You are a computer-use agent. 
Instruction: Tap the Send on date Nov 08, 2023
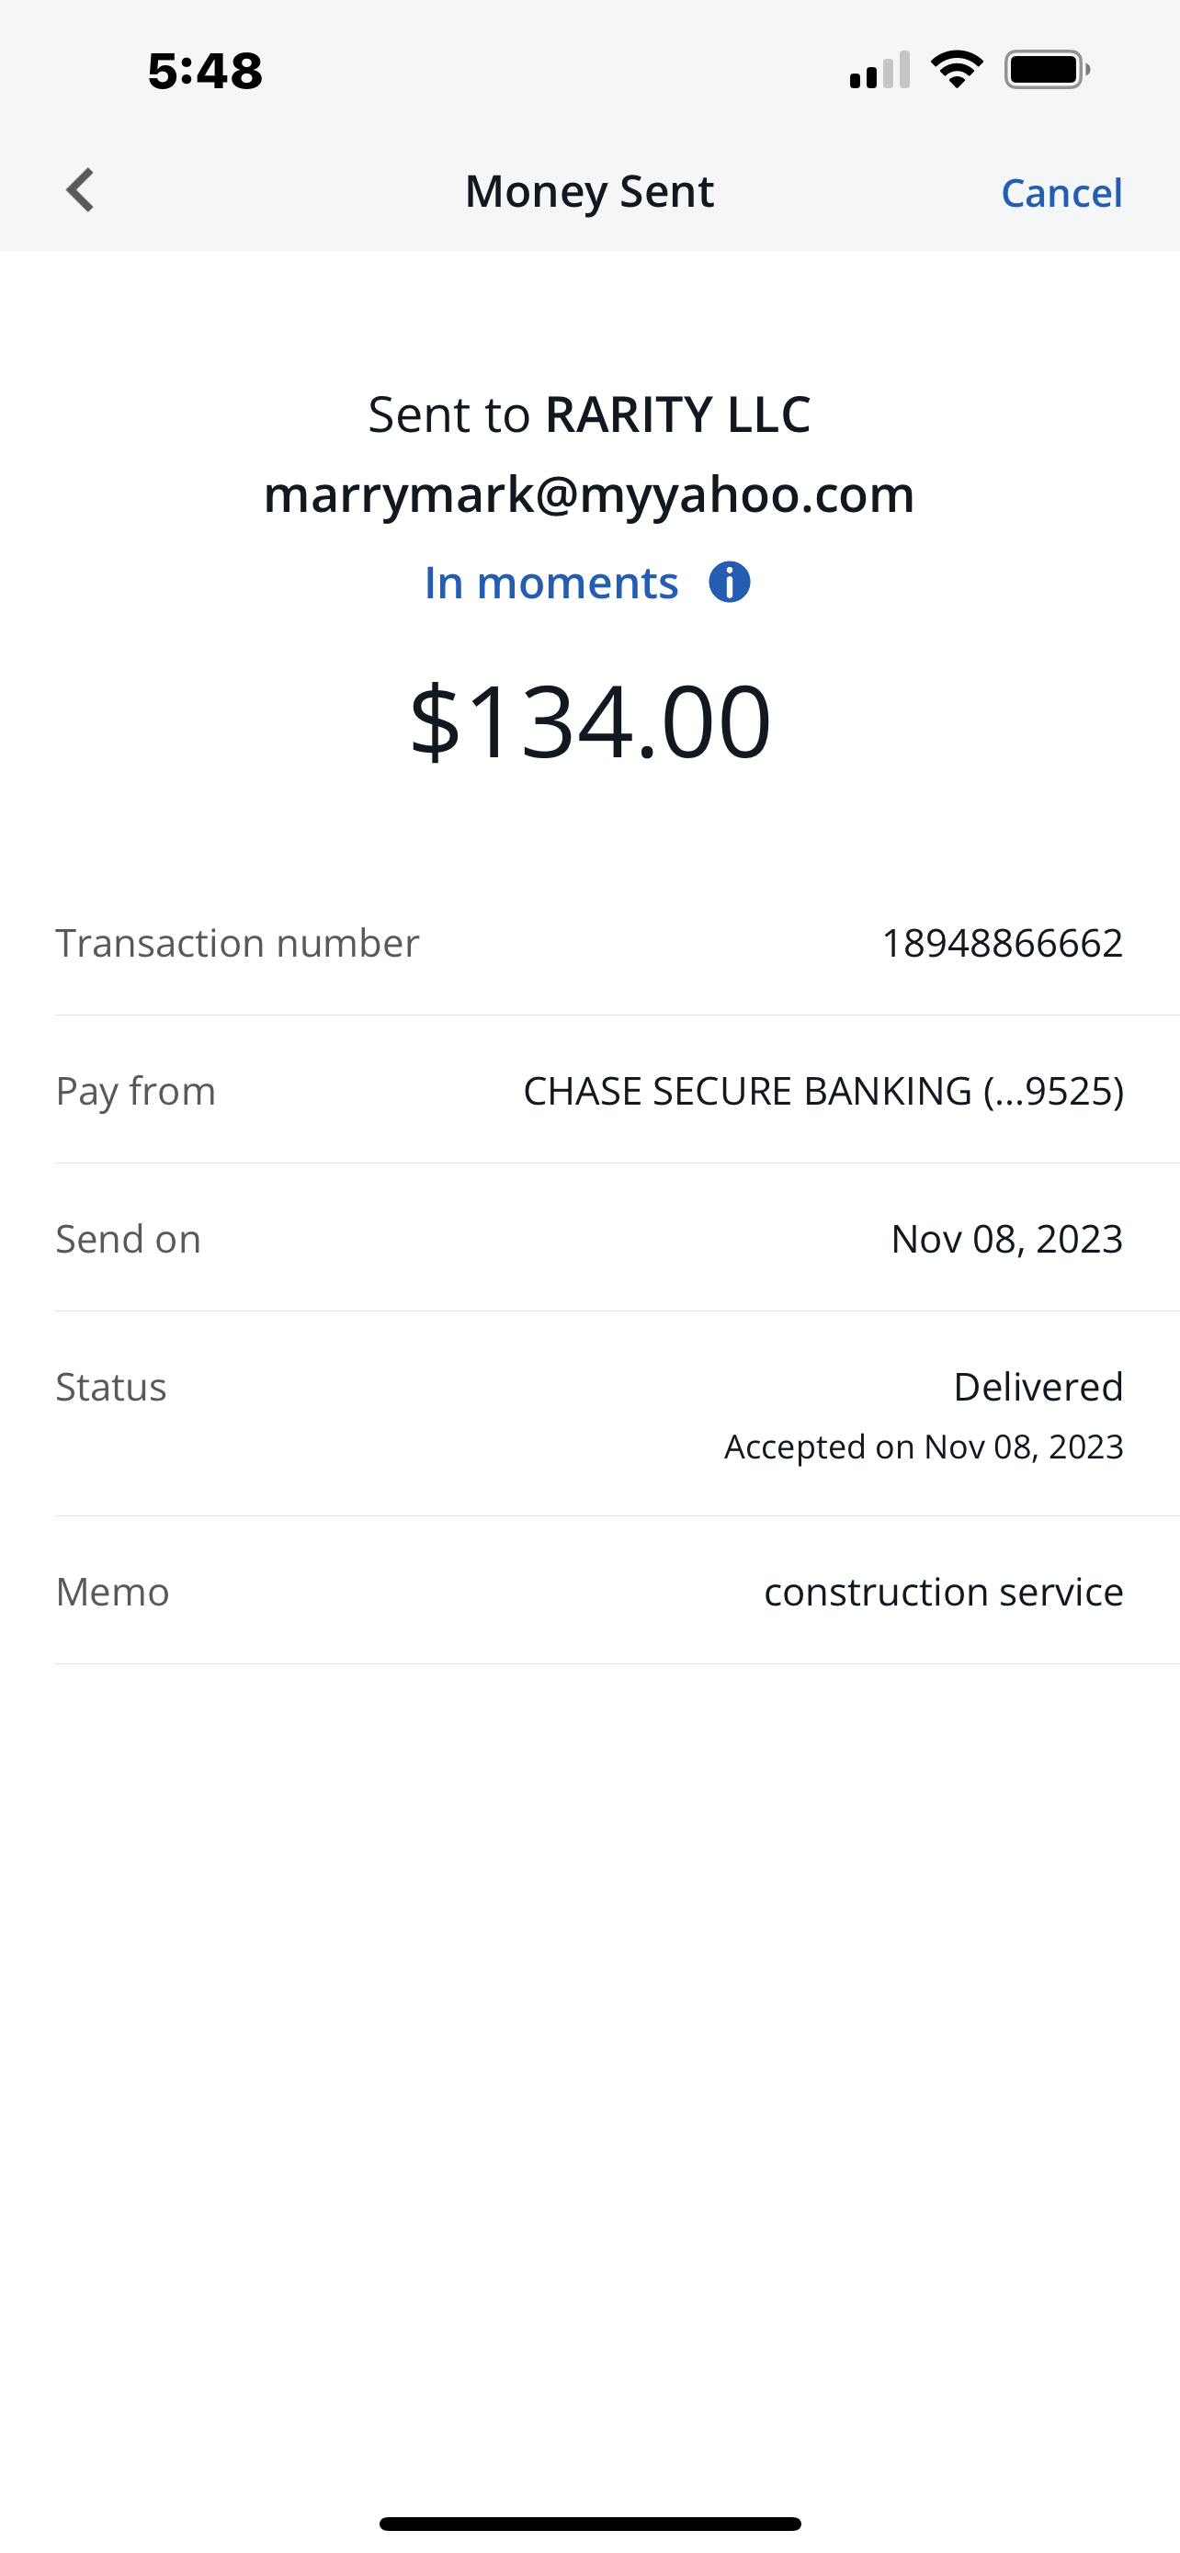pos(1006,1239)
